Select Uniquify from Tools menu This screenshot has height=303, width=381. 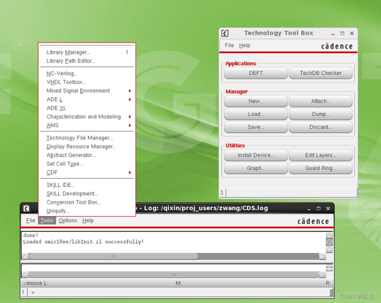[x=87, y=211]
